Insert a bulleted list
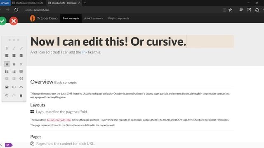264x148 pixels. pos(7,71)
